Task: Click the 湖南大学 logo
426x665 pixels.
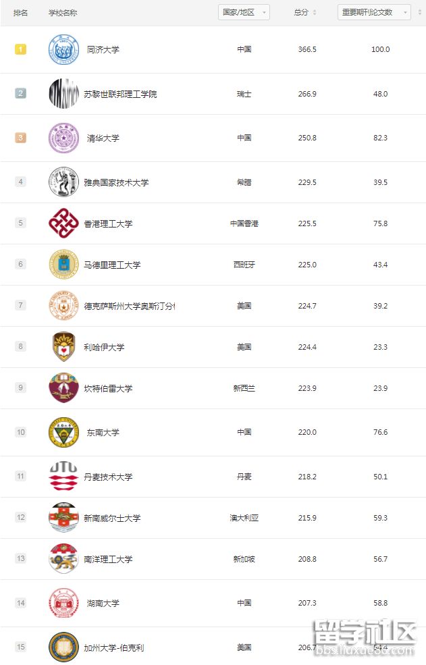Action: pyautogui.click(x=63, y=603)
